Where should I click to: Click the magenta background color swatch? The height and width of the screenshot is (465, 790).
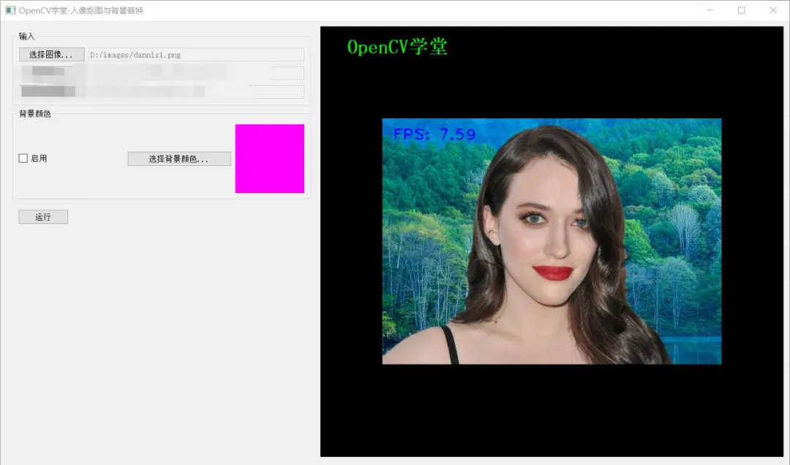coord(269,158)
